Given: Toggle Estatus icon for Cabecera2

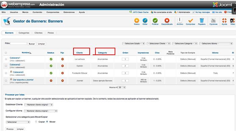Looking at the screenshot, I should click(51, 66).
